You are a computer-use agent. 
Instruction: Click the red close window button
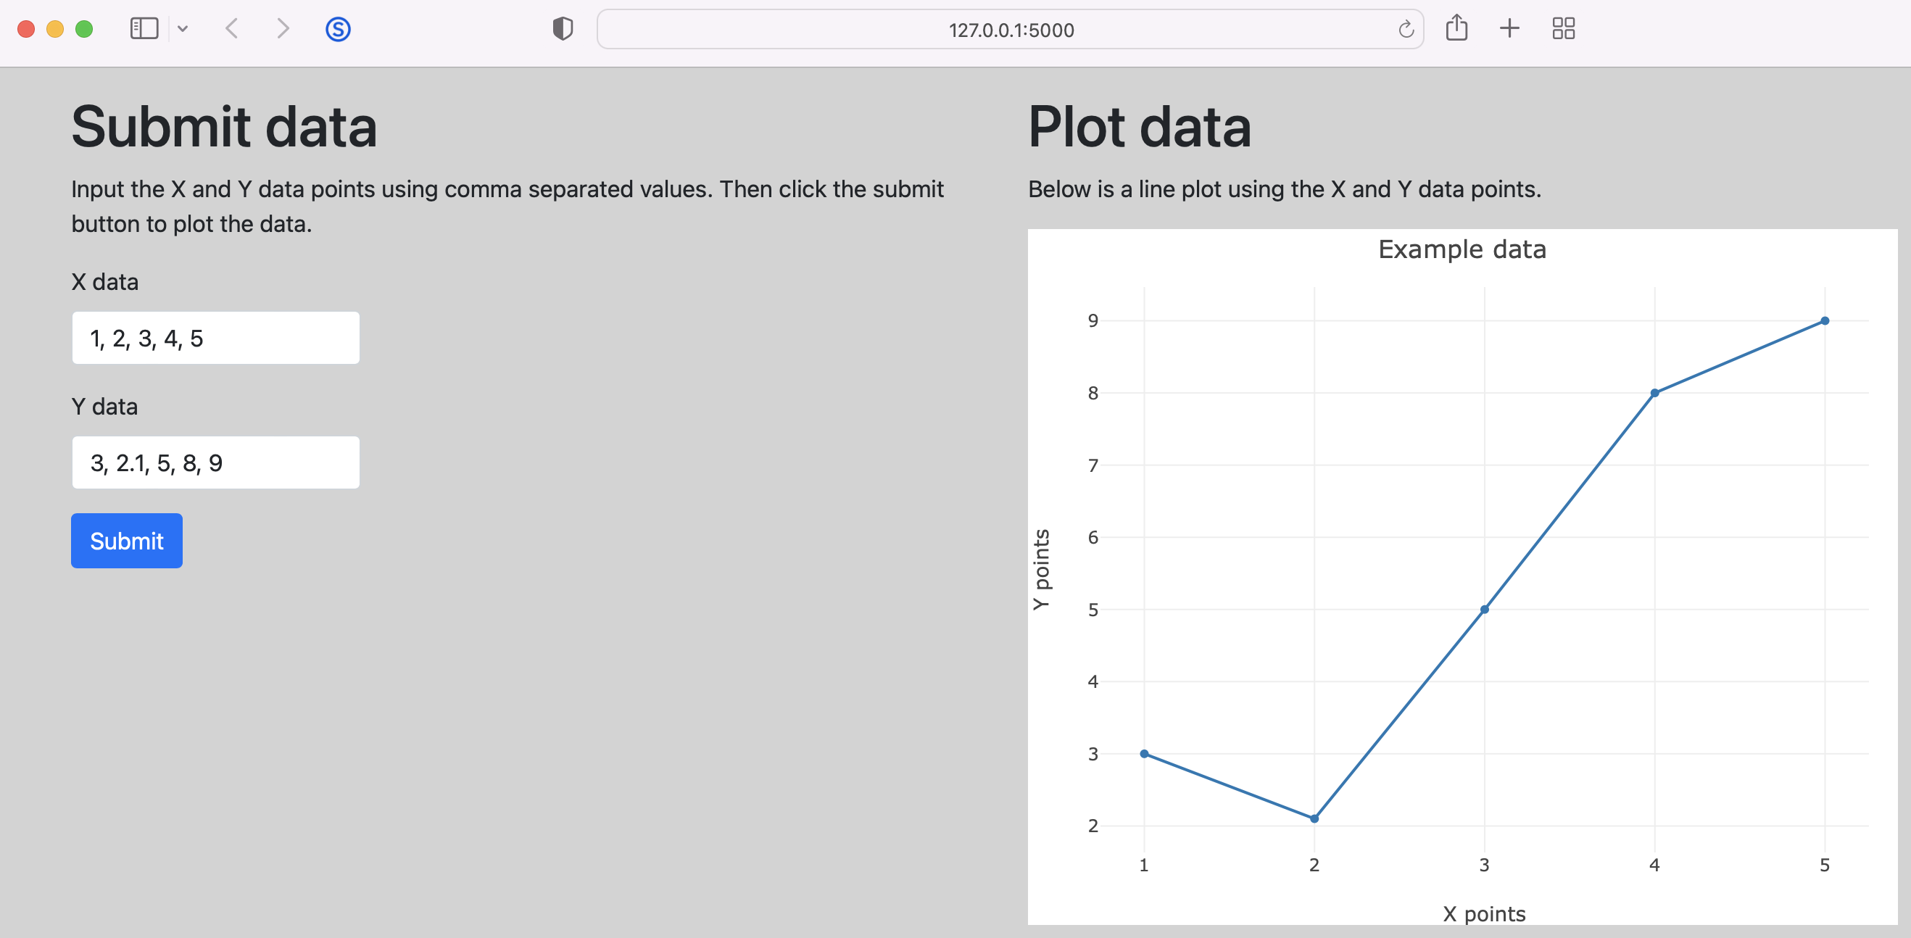[26, 29]
